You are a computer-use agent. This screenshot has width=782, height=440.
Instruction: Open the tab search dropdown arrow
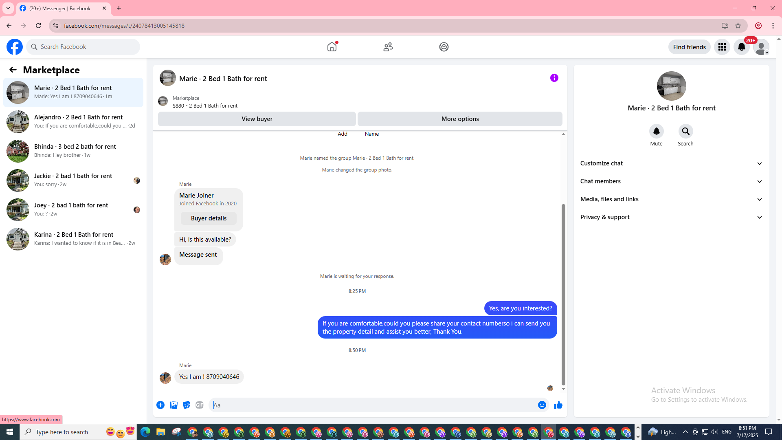(8, 8)
